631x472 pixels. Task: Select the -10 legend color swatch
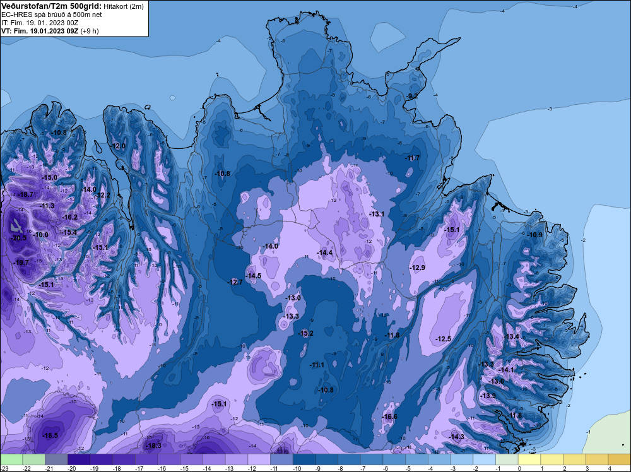point(304,459)
